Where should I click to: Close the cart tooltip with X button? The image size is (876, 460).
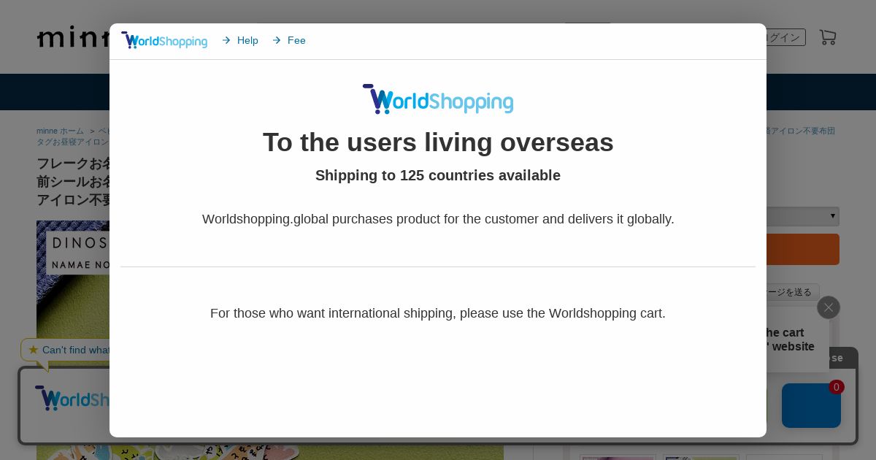click(x=829, y=307)
